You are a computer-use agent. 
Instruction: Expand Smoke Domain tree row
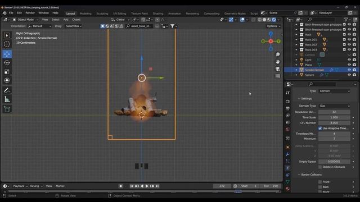pos(296,70)
